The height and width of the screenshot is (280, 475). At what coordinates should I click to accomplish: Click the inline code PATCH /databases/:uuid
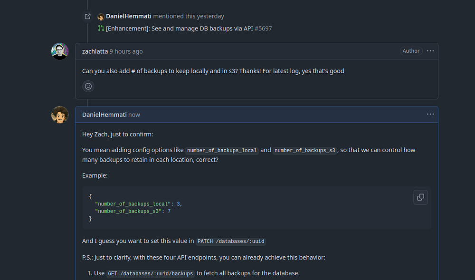[231, 241]
